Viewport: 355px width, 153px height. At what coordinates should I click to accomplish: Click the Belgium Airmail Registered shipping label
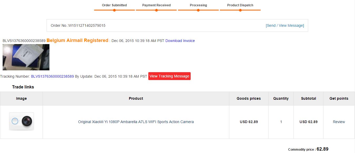[77, 40]
